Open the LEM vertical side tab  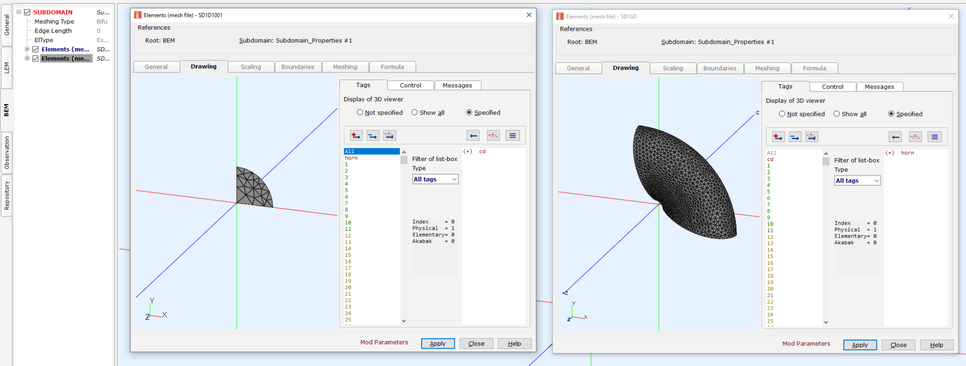click(7, 67)
